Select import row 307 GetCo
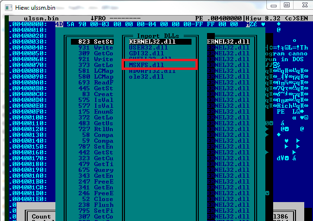 [96, 217]
